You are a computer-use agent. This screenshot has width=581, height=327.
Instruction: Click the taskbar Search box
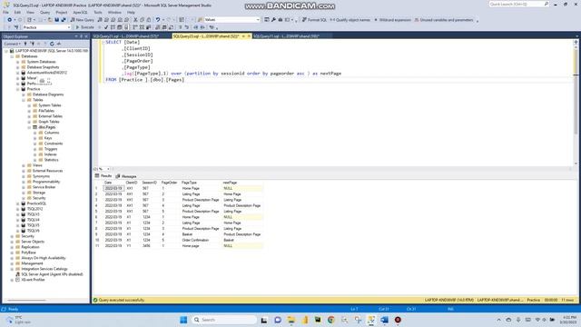tap(224, 320)
